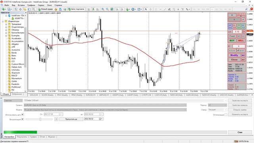The width and height of the screenshot is (254, 143).
Task: Click the zoom out magnifier icon
Action: coord(107,9)
